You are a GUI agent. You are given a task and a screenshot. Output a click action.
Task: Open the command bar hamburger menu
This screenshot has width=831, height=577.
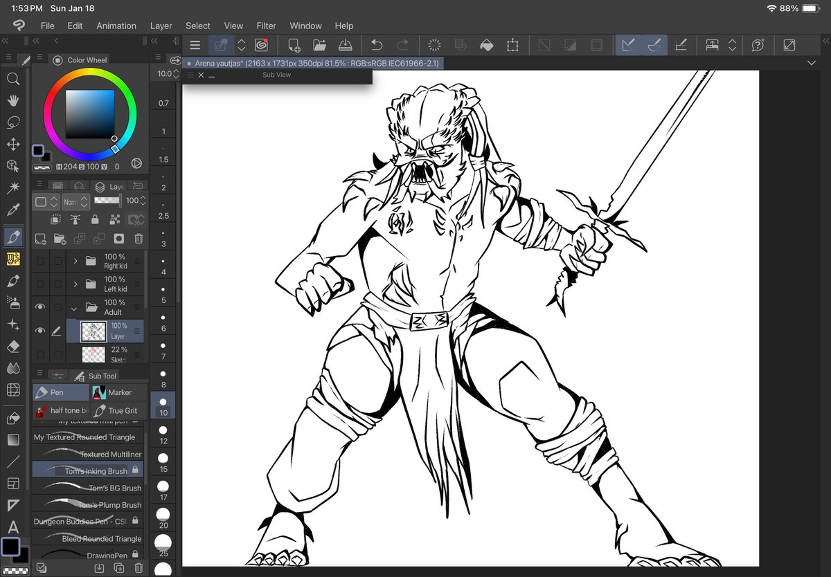point(195,45)
